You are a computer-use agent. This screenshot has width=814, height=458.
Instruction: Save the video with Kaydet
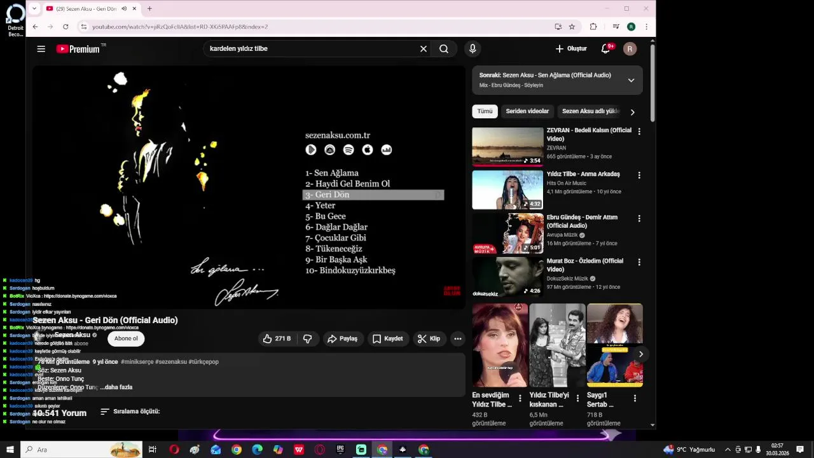(388, 338)
